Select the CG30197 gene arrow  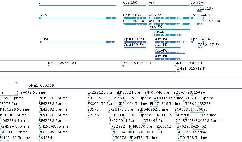coord(200,11)
